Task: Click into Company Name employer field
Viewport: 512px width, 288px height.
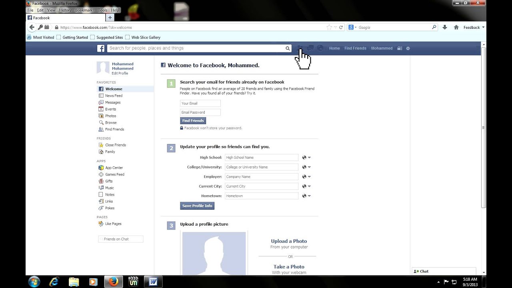Action: 262,177
